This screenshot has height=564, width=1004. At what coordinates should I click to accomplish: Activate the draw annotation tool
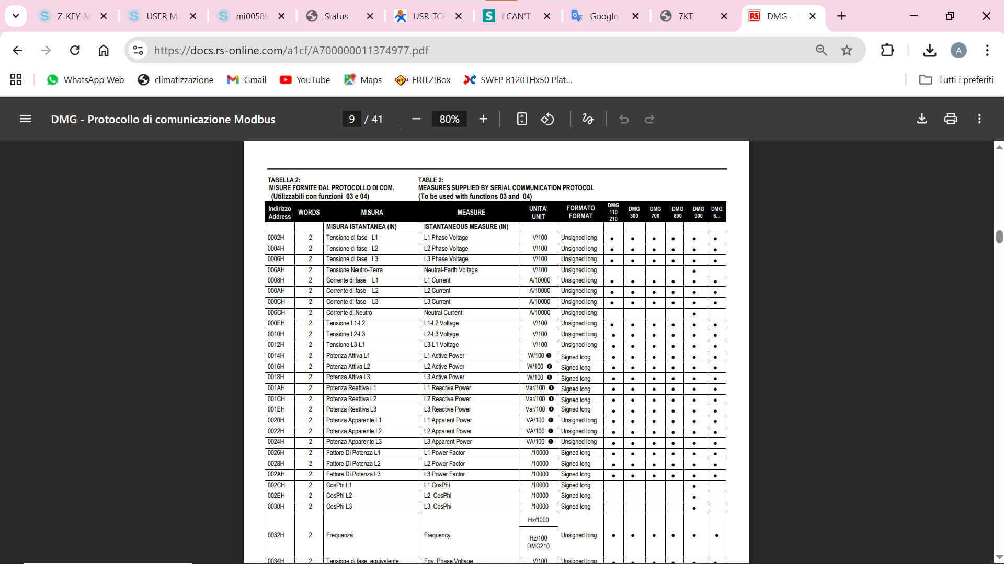[x=588, y=119]
